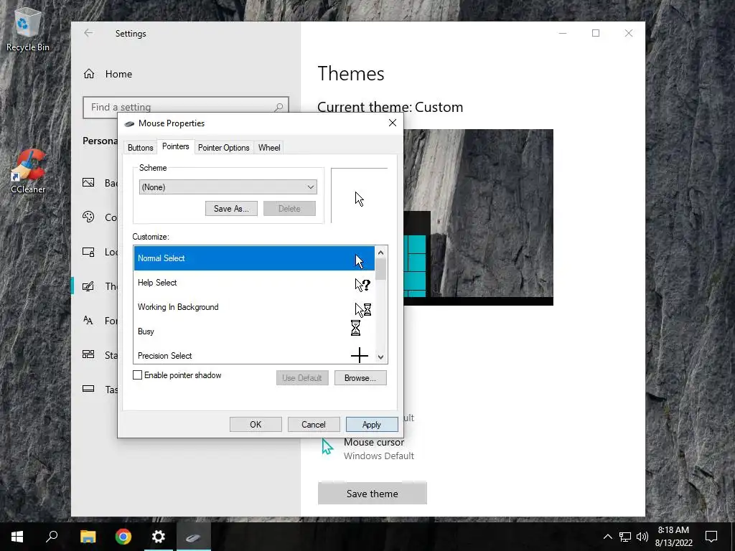Click the theme preview image
Viewport: 735px width, 551px height.
point(478,217)
